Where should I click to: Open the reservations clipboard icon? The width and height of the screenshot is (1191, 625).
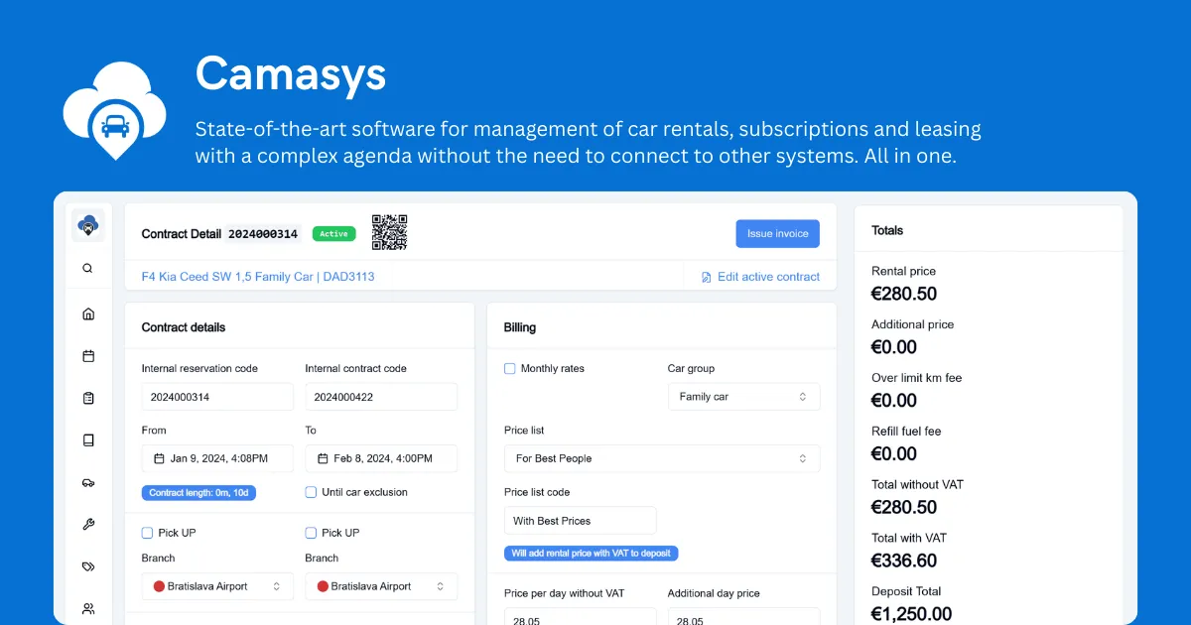88,398
